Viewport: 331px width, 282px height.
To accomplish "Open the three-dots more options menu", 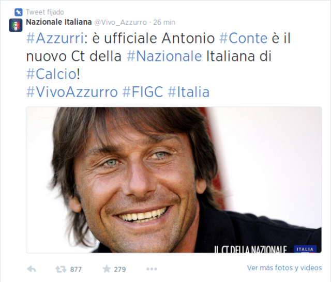I will [152, 269].
